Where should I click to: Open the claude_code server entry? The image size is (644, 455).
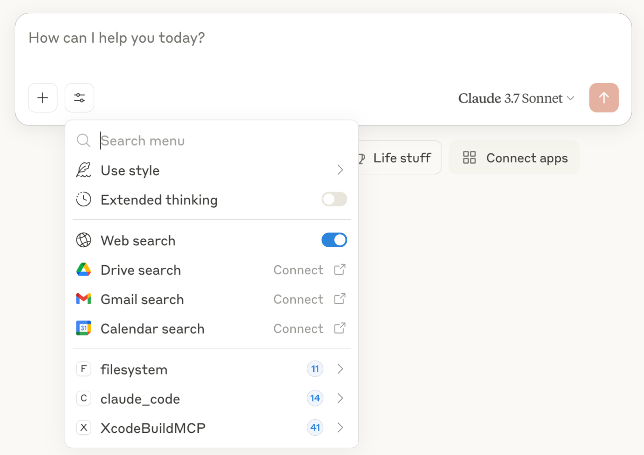click(212, 398)
